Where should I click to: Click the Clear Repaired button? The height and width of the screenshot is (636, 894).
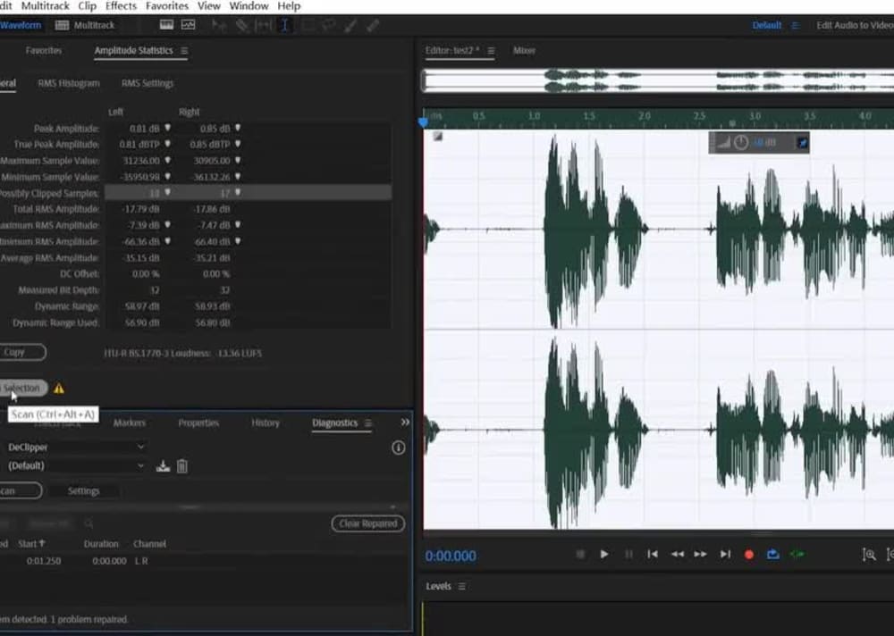(368, 523)
